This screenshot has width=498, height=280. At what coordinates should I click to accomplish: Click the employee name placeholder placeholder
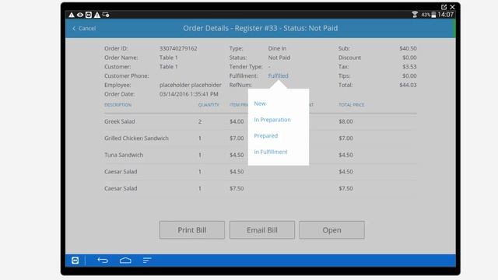pyautogui.click(x=190, y=85)
